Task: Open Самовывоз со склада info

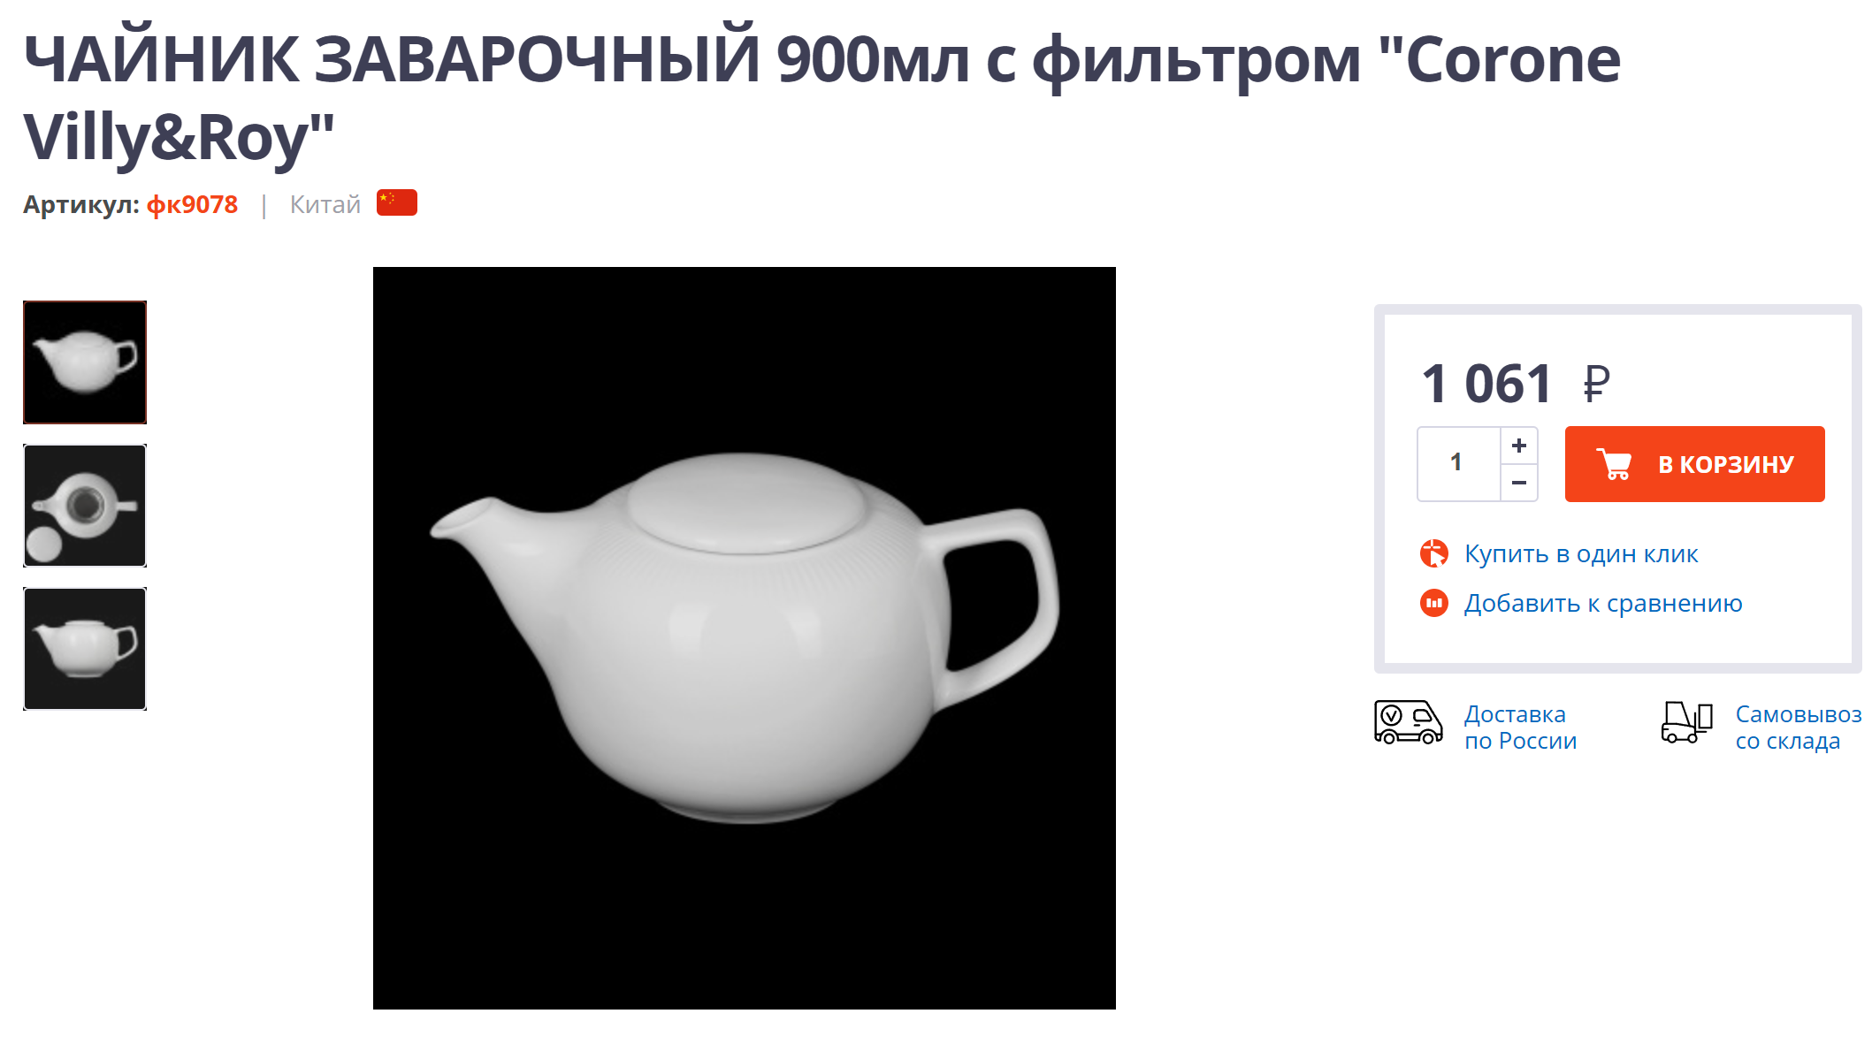Action: coord(1799,727)
